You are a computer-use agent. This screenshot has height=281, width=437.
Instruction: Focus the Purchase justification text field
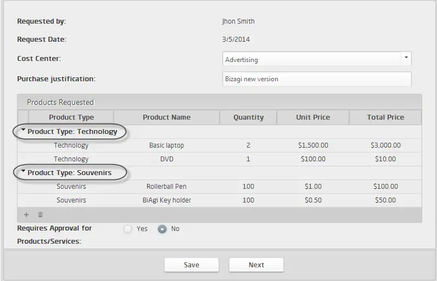click(x=317, y=79)
